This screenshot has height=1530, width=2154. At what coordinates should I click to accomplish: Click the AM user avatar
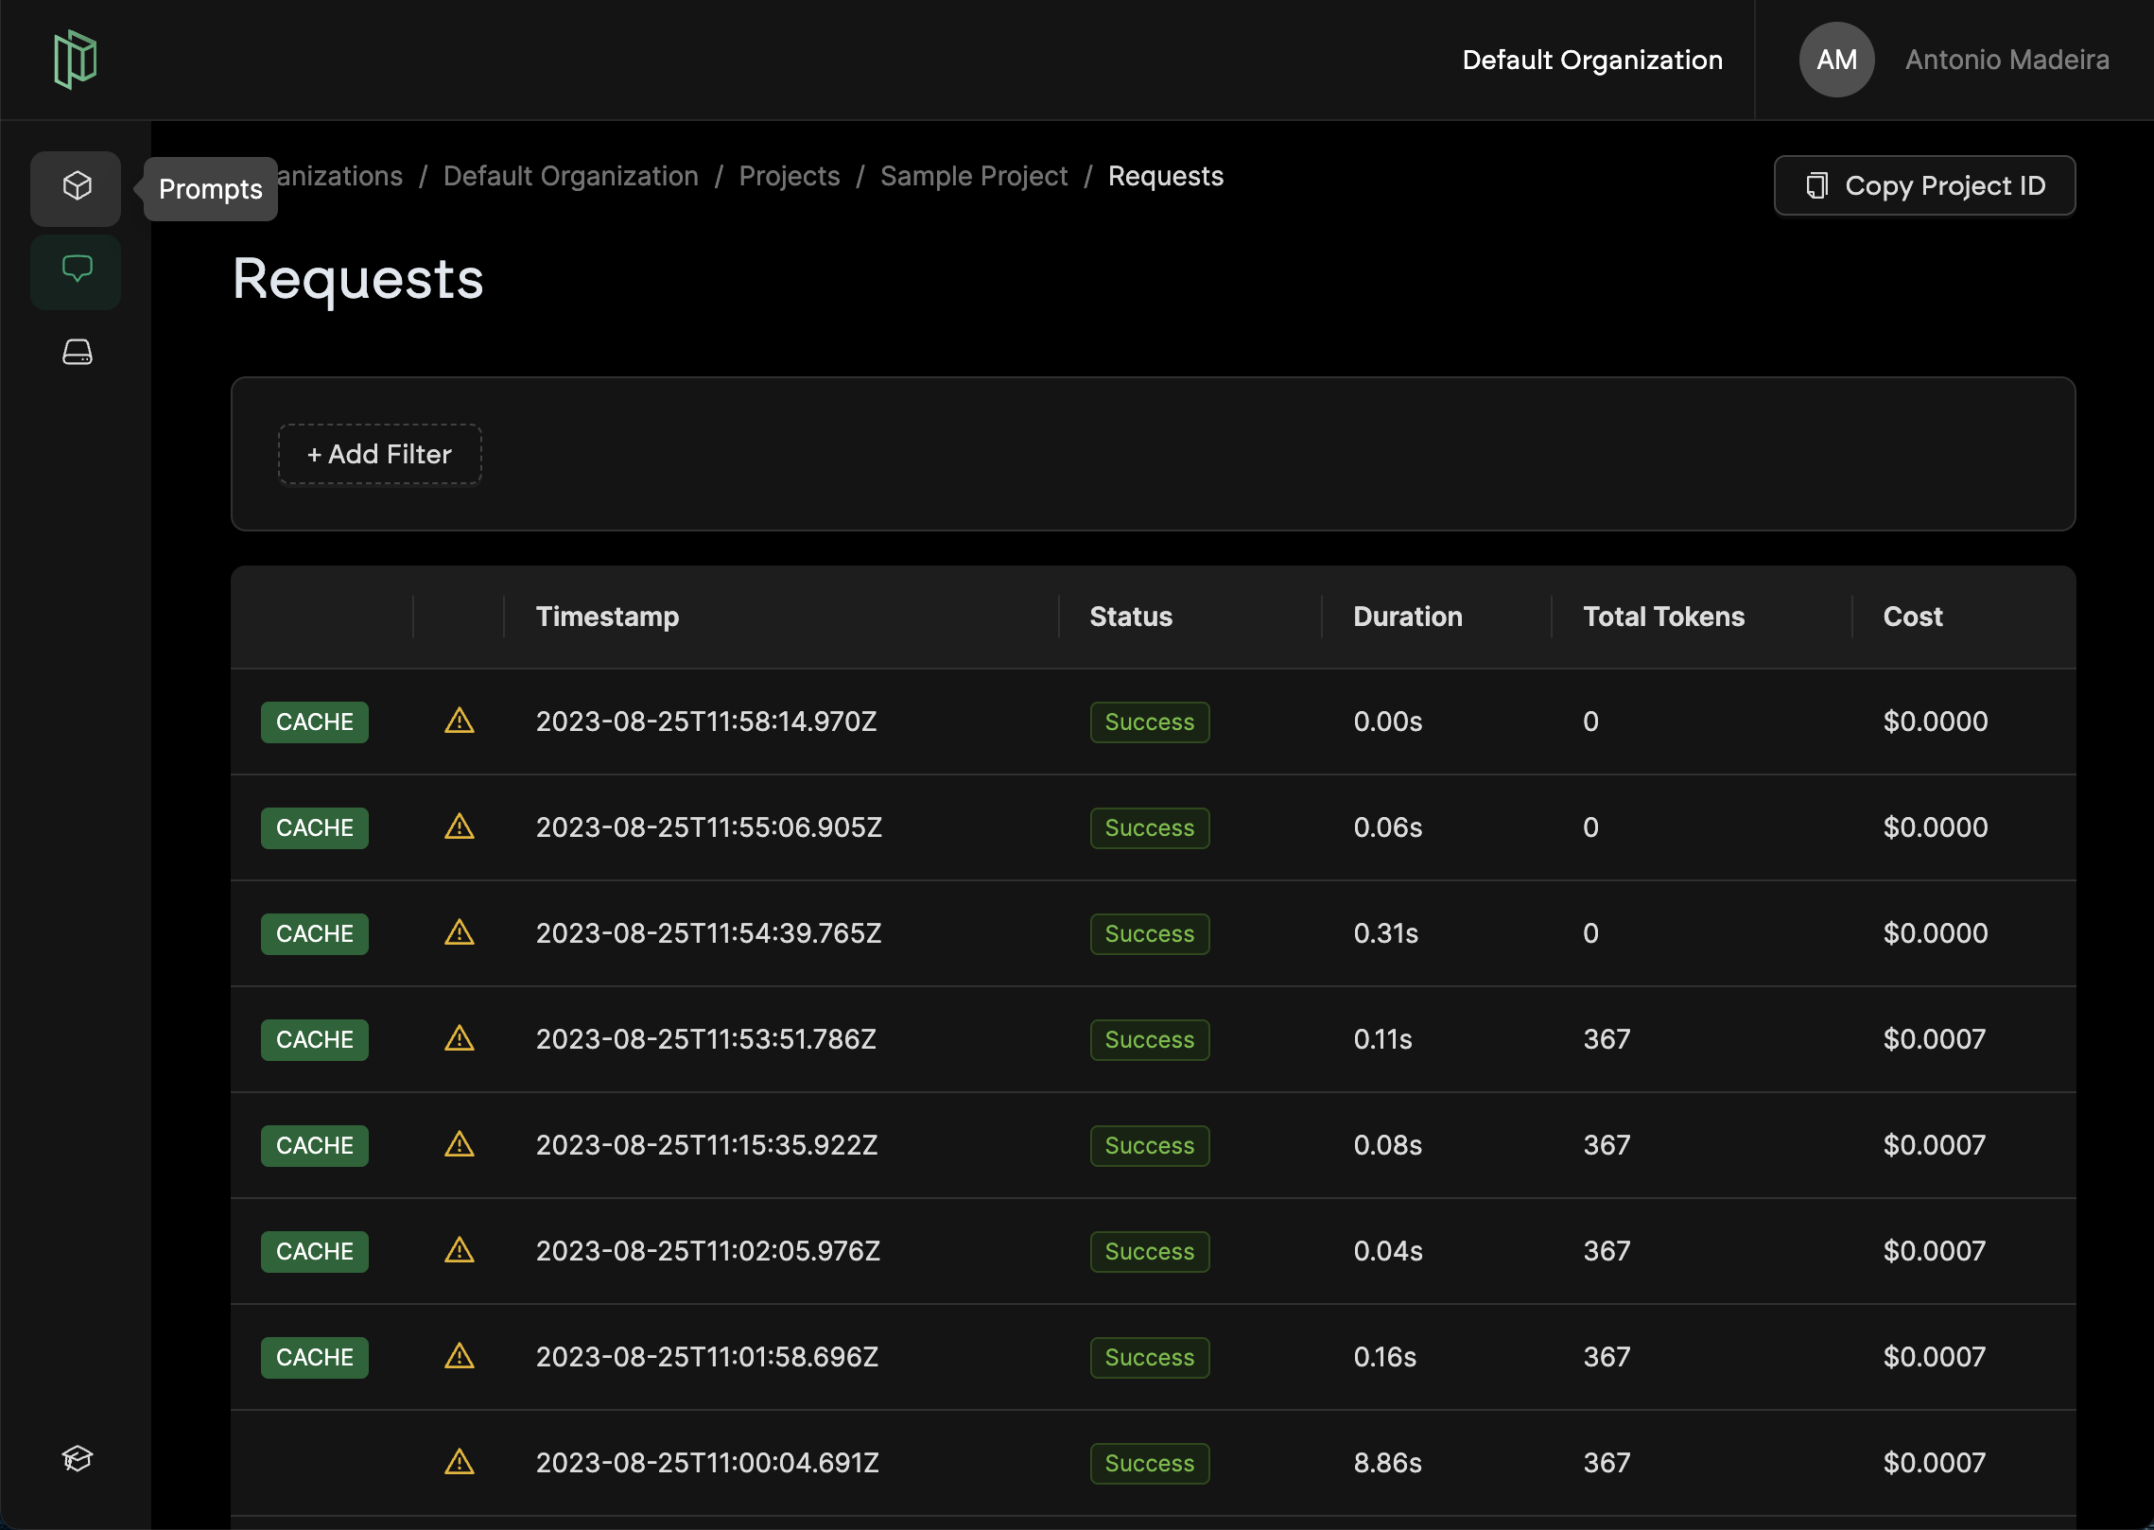coord(1835,60)
